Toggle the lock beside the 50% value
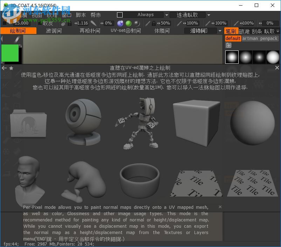The width and height of the screenshot is (281, 247). [153, 23]
